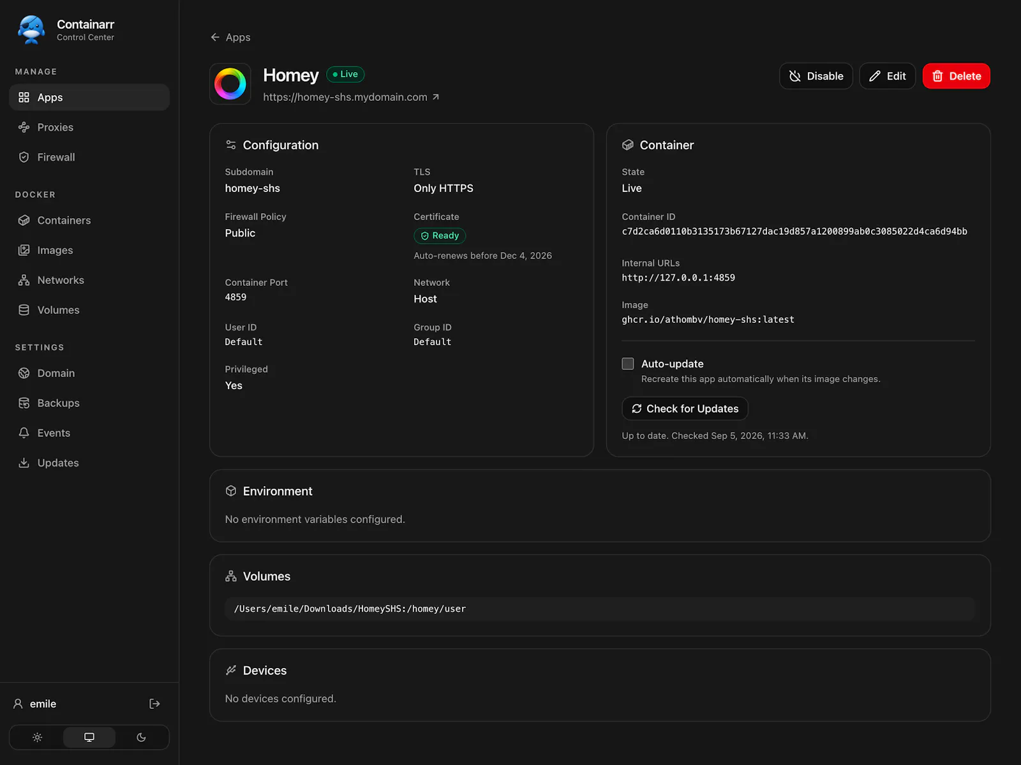Select the Container ID hash text
This screenshot has width=1021, height=765.
(x=794, y=231)
